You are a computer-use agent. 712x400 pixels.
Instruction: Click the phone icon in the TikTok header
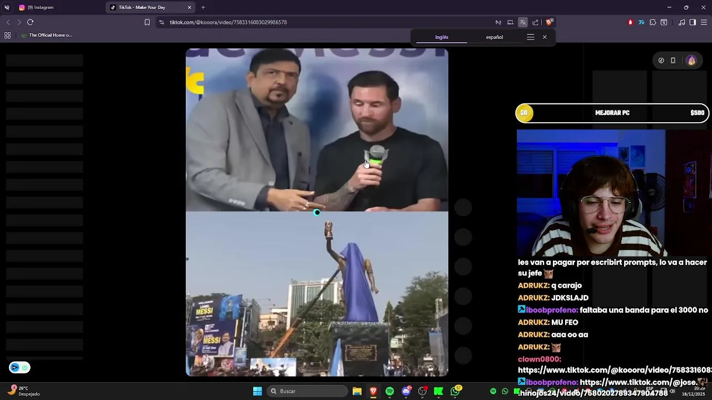(673, 61)
